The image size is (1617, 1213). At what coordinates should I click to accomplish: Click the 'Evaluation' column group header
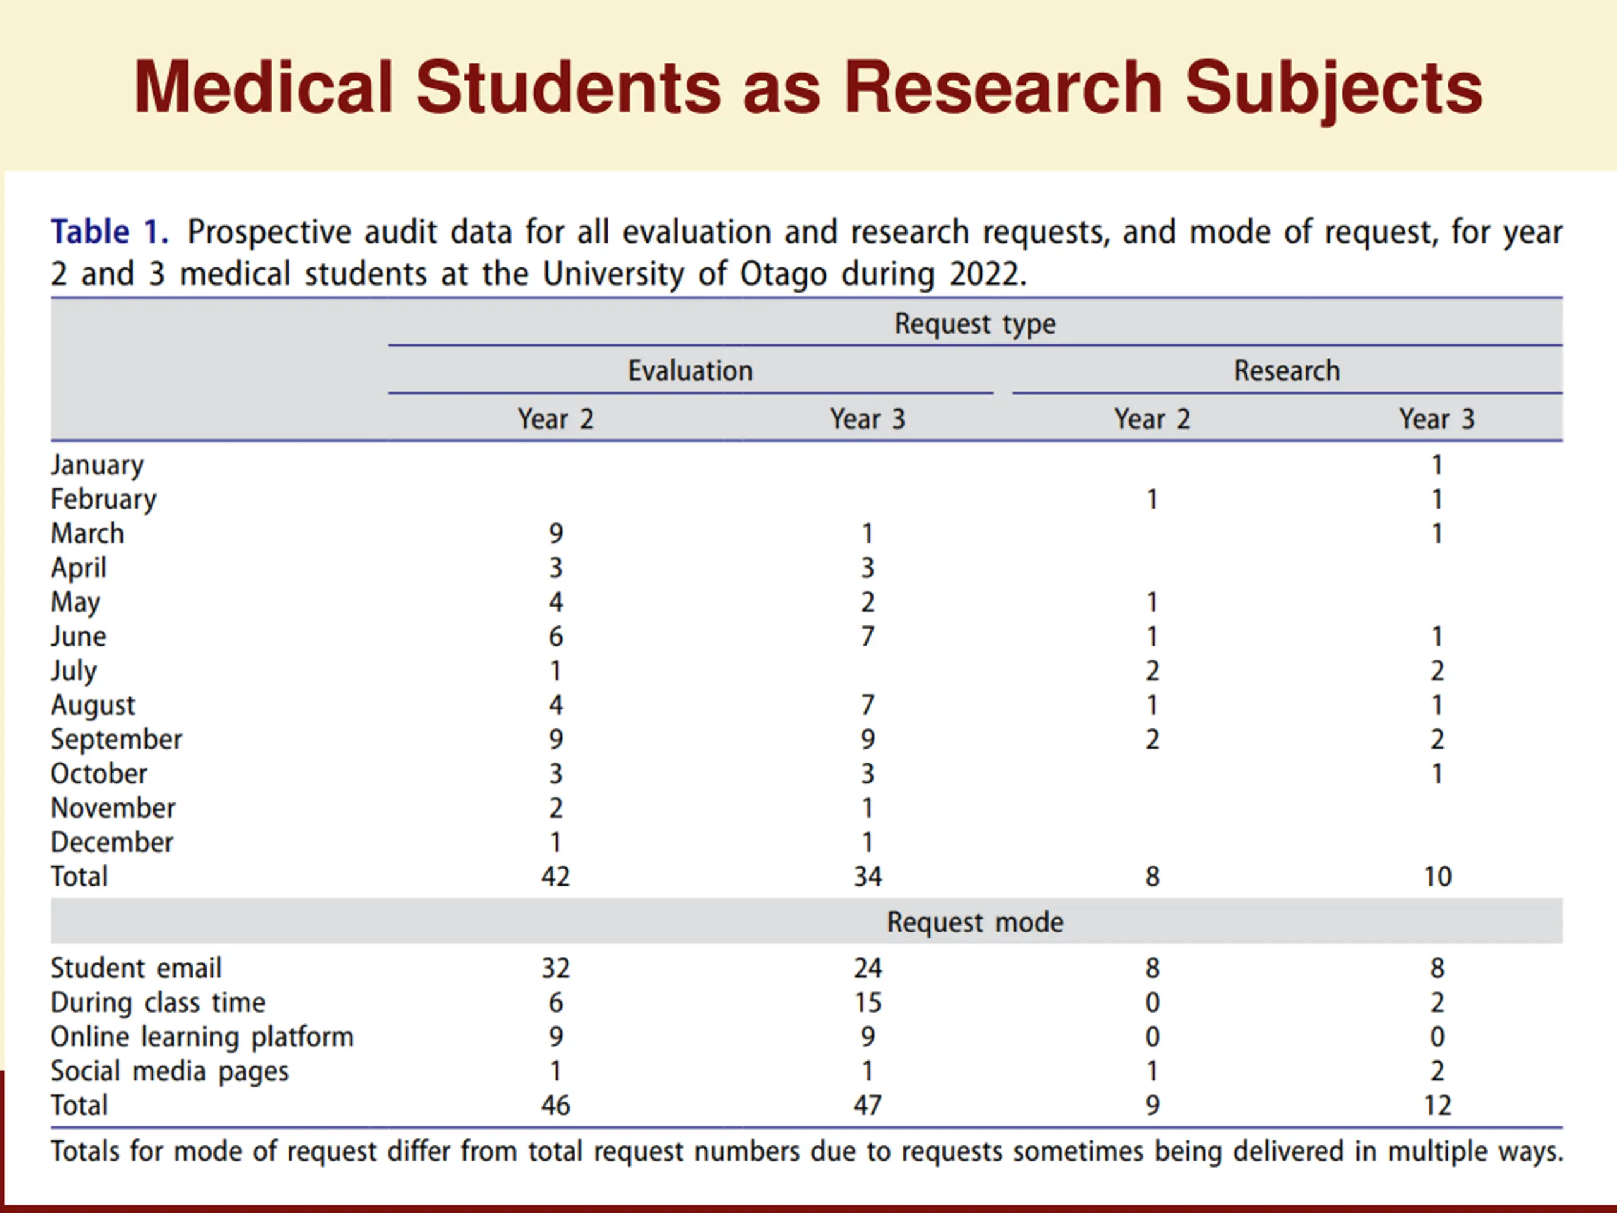pos(690,371)
